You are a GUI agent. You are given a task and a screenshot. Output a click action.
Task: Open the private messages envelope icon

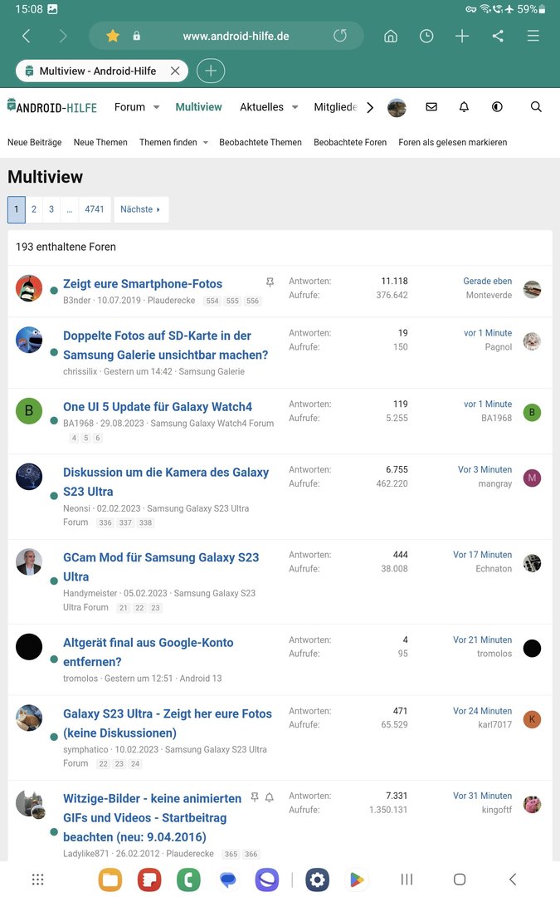click(x=431, y=107)
